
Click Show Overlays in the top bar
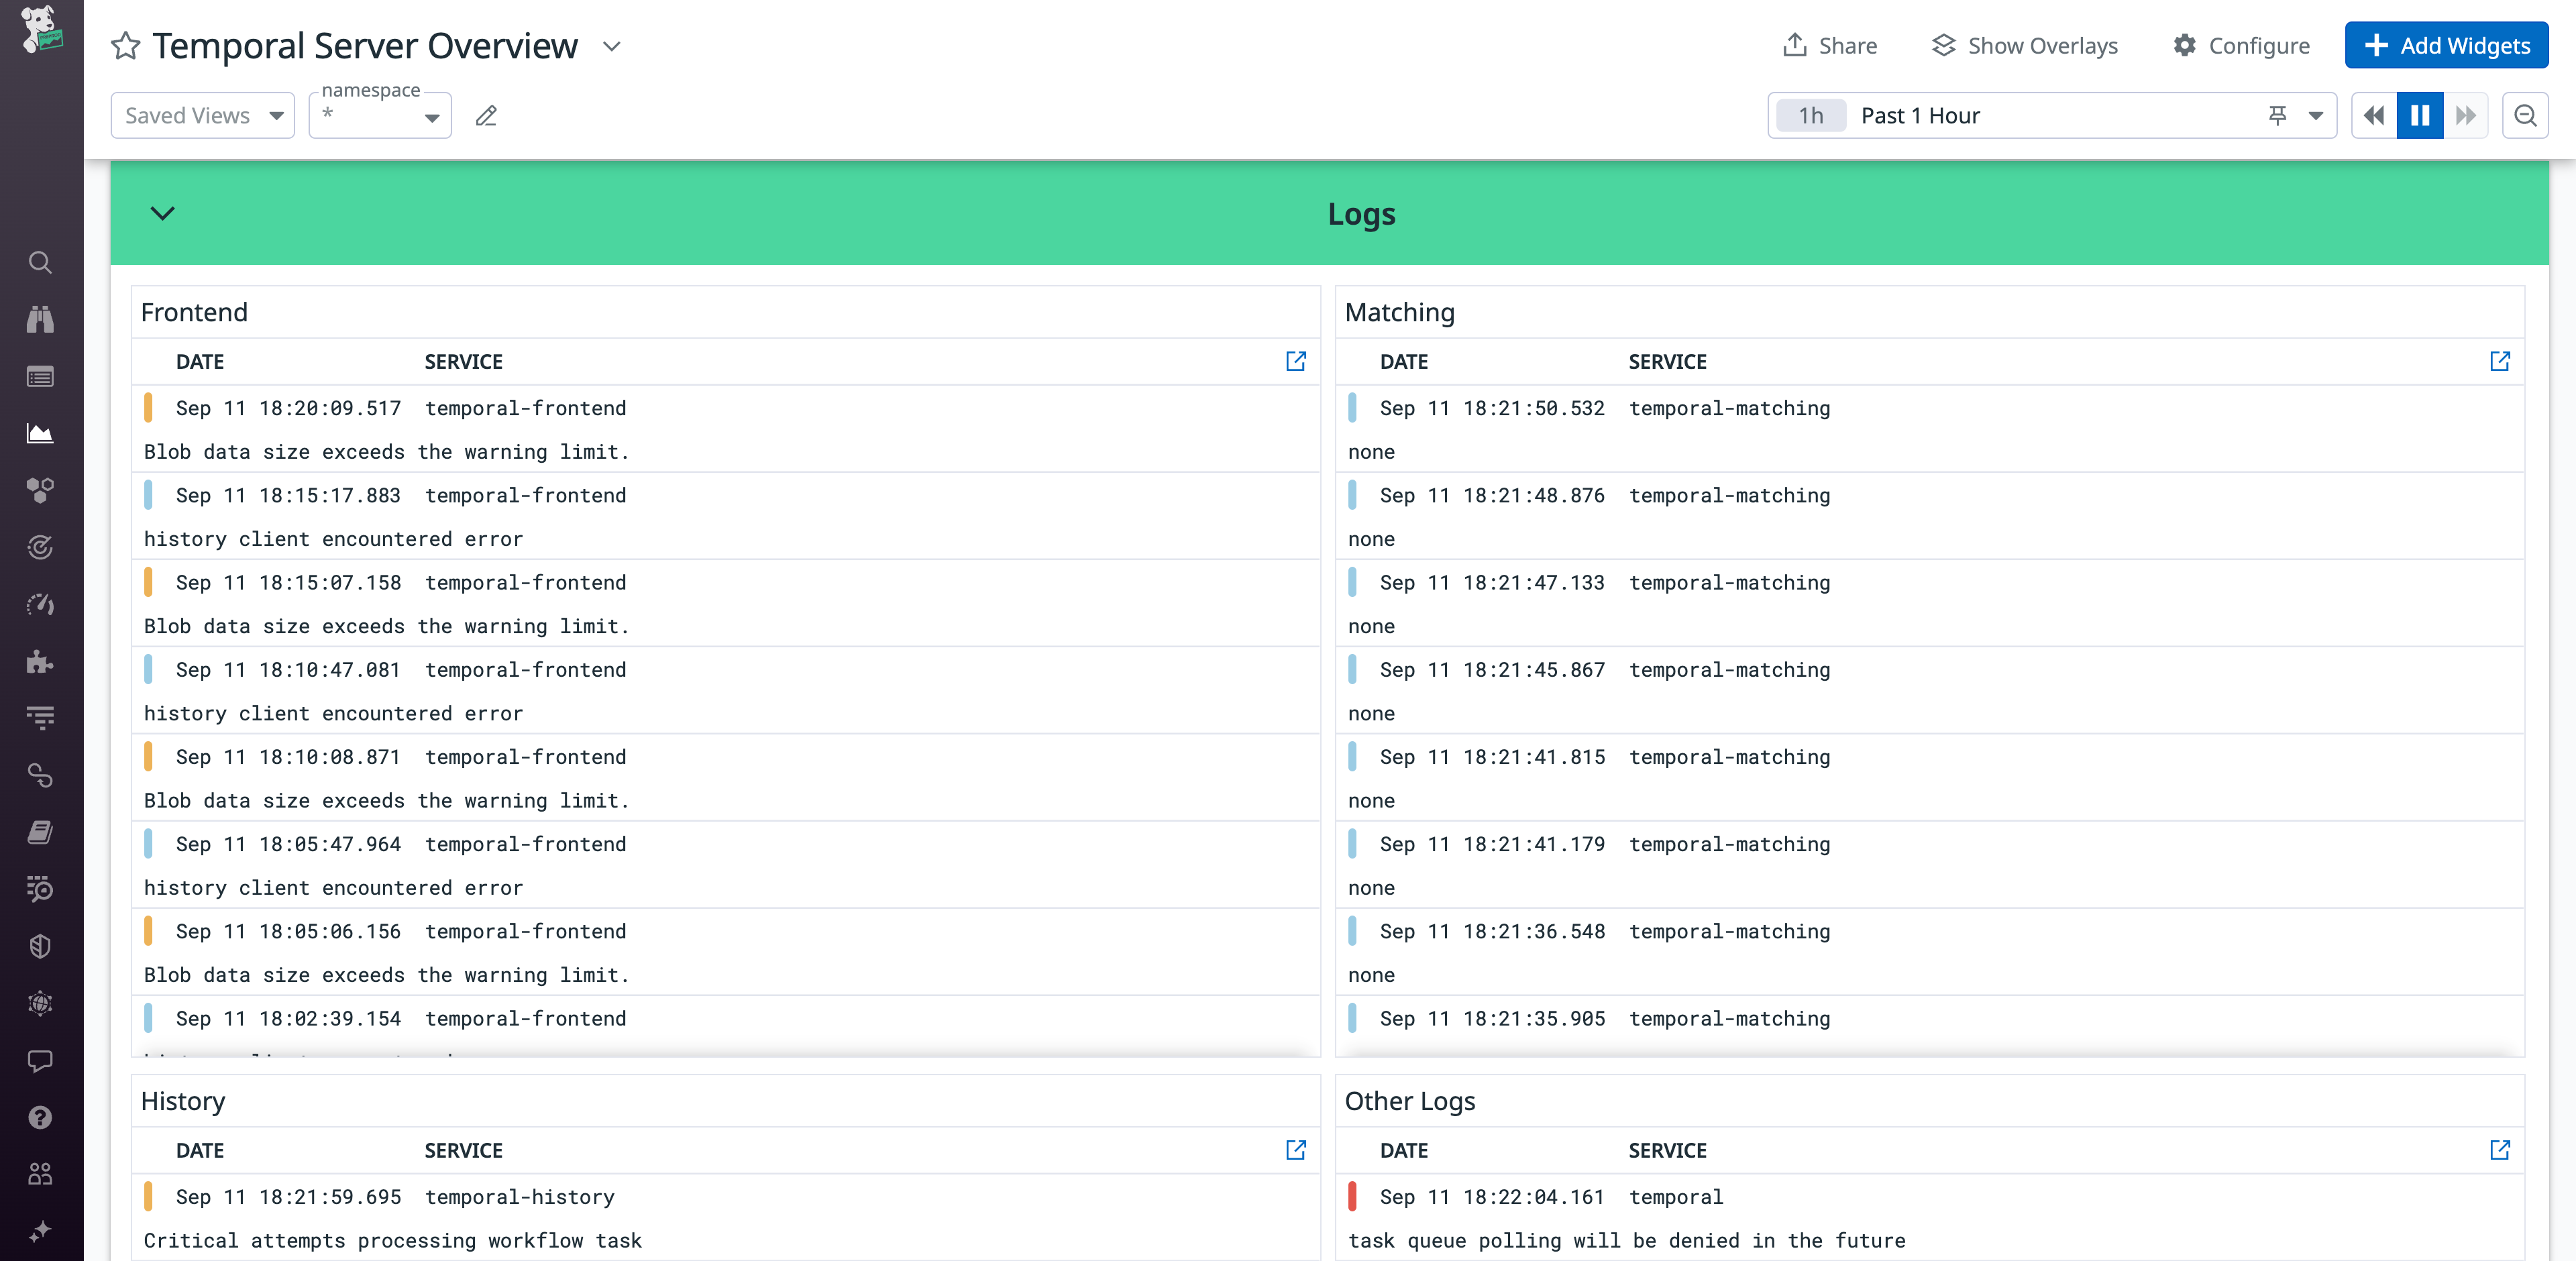2024,45
